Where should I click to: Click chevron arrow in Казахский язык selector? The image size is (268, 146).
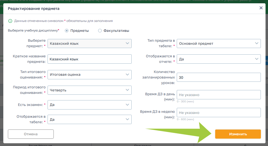(x=127, y=43)
